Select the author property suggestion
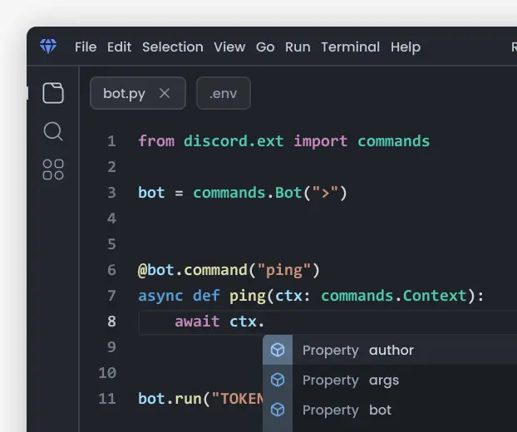This screenshot has width=517, height=432. pyautogui.click(x=390, y=350)
